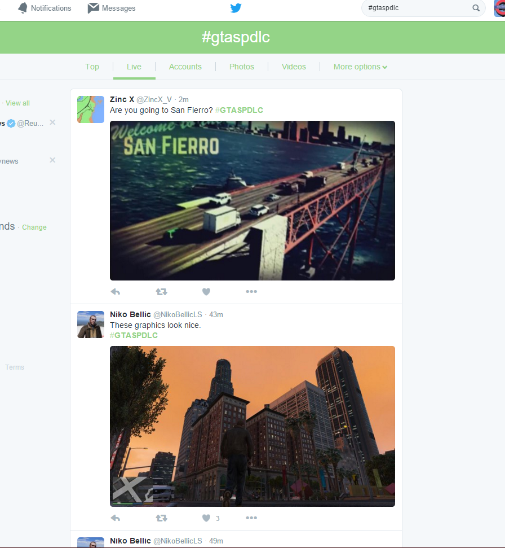
Task: Click @ZincX_V handle
Action: coord(154,99)
